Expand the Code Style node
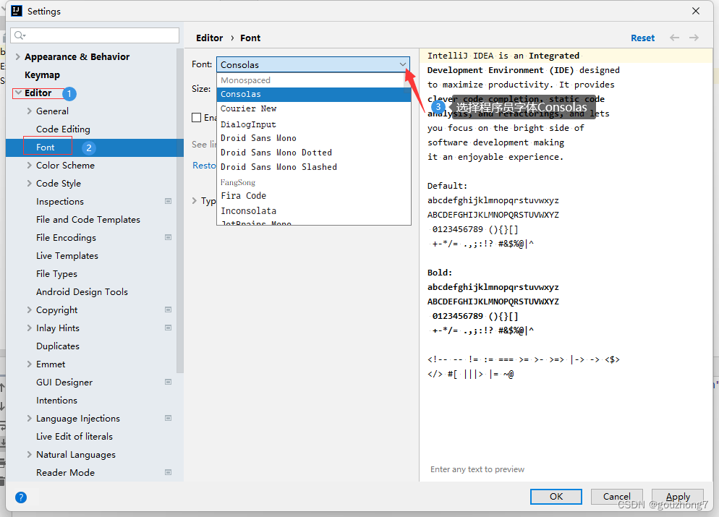The width and height of the screenshot is (719, 517). click(30, 184)
